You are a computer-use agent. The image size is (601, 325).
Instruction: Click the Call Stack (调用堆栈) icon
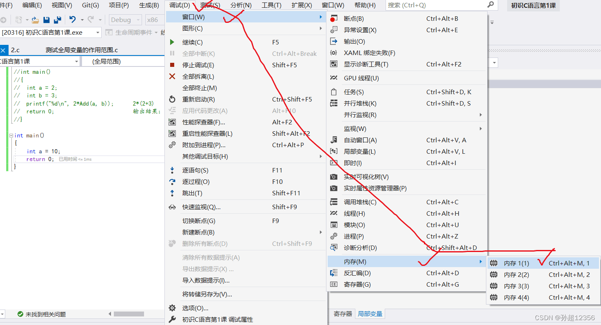pyautogui.click(x=334, y=202)
